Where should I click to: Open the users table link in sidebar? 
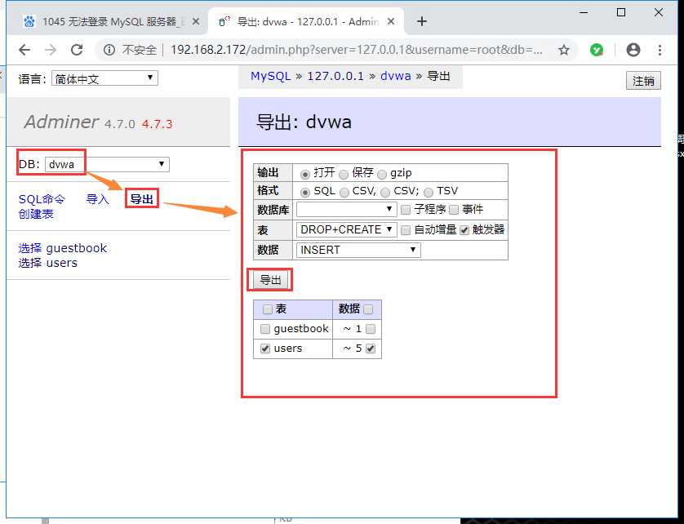point(61,263)
